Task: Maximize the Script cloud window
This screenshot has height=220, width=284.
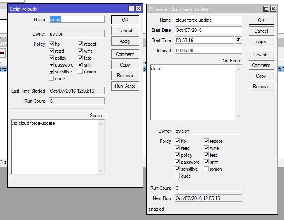Action: (132, 8)
